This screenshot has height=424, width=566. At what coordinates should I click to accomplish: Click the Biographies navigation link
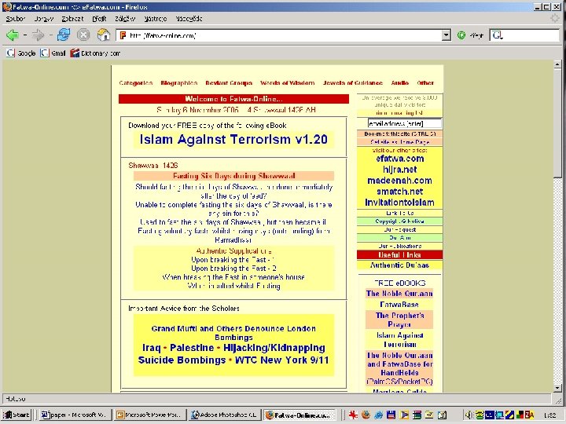(x=179, y=83)
